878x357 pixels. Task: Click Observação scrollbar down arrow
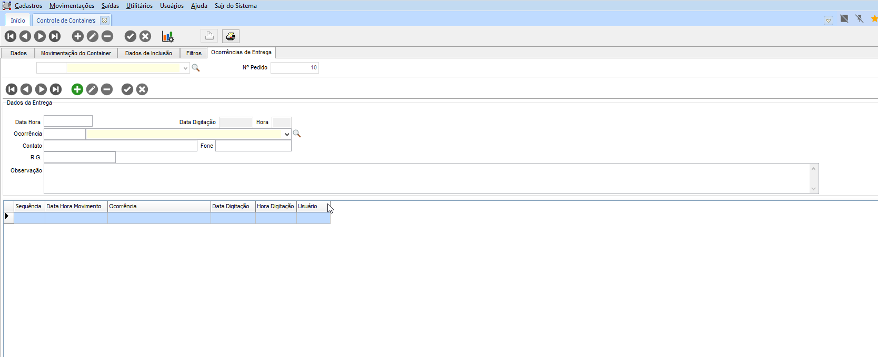814,188
